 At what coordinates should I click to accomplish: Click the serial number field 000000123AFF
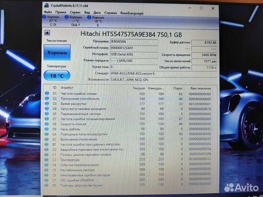pos(134,48)
